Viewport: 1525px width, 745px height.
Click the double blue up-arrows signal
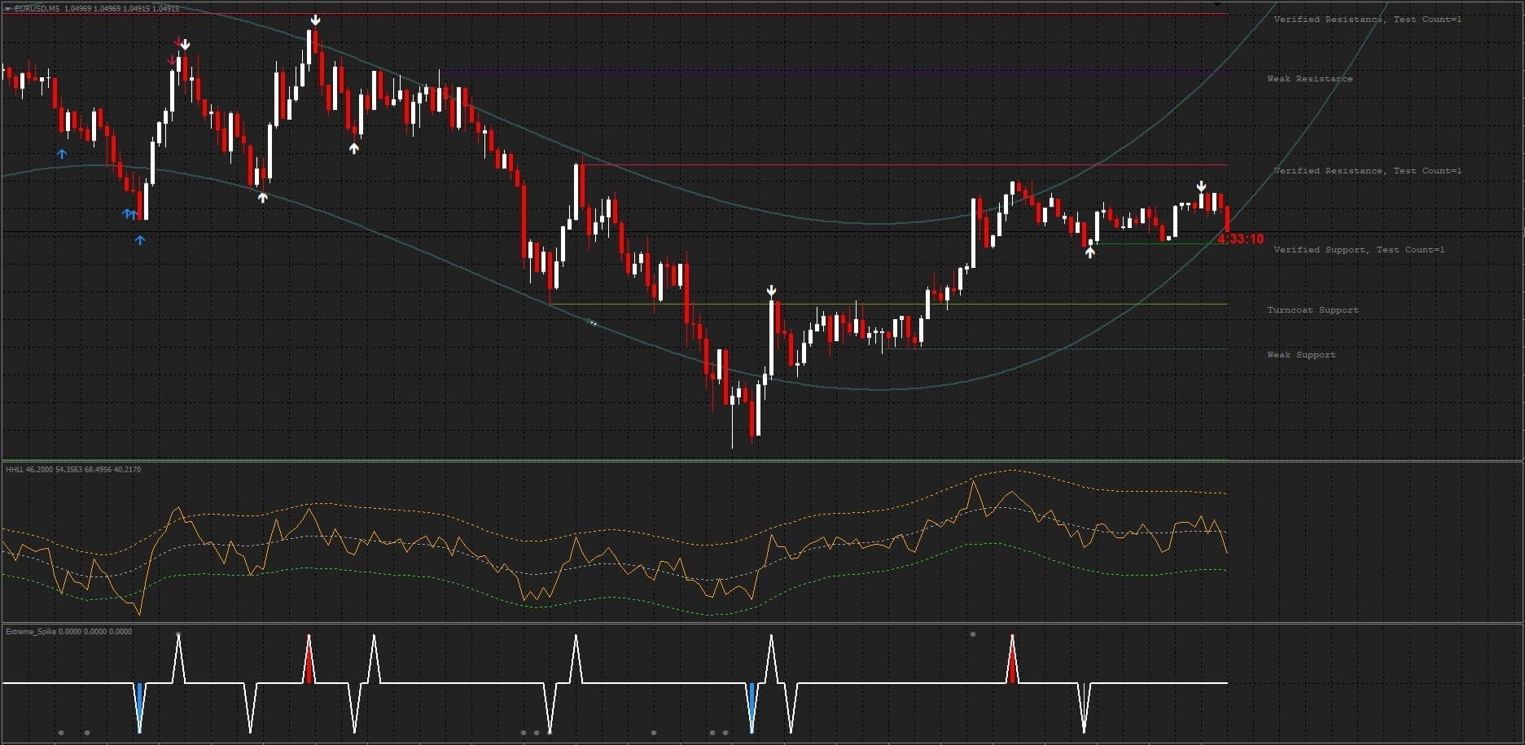(x=129, y=213)
